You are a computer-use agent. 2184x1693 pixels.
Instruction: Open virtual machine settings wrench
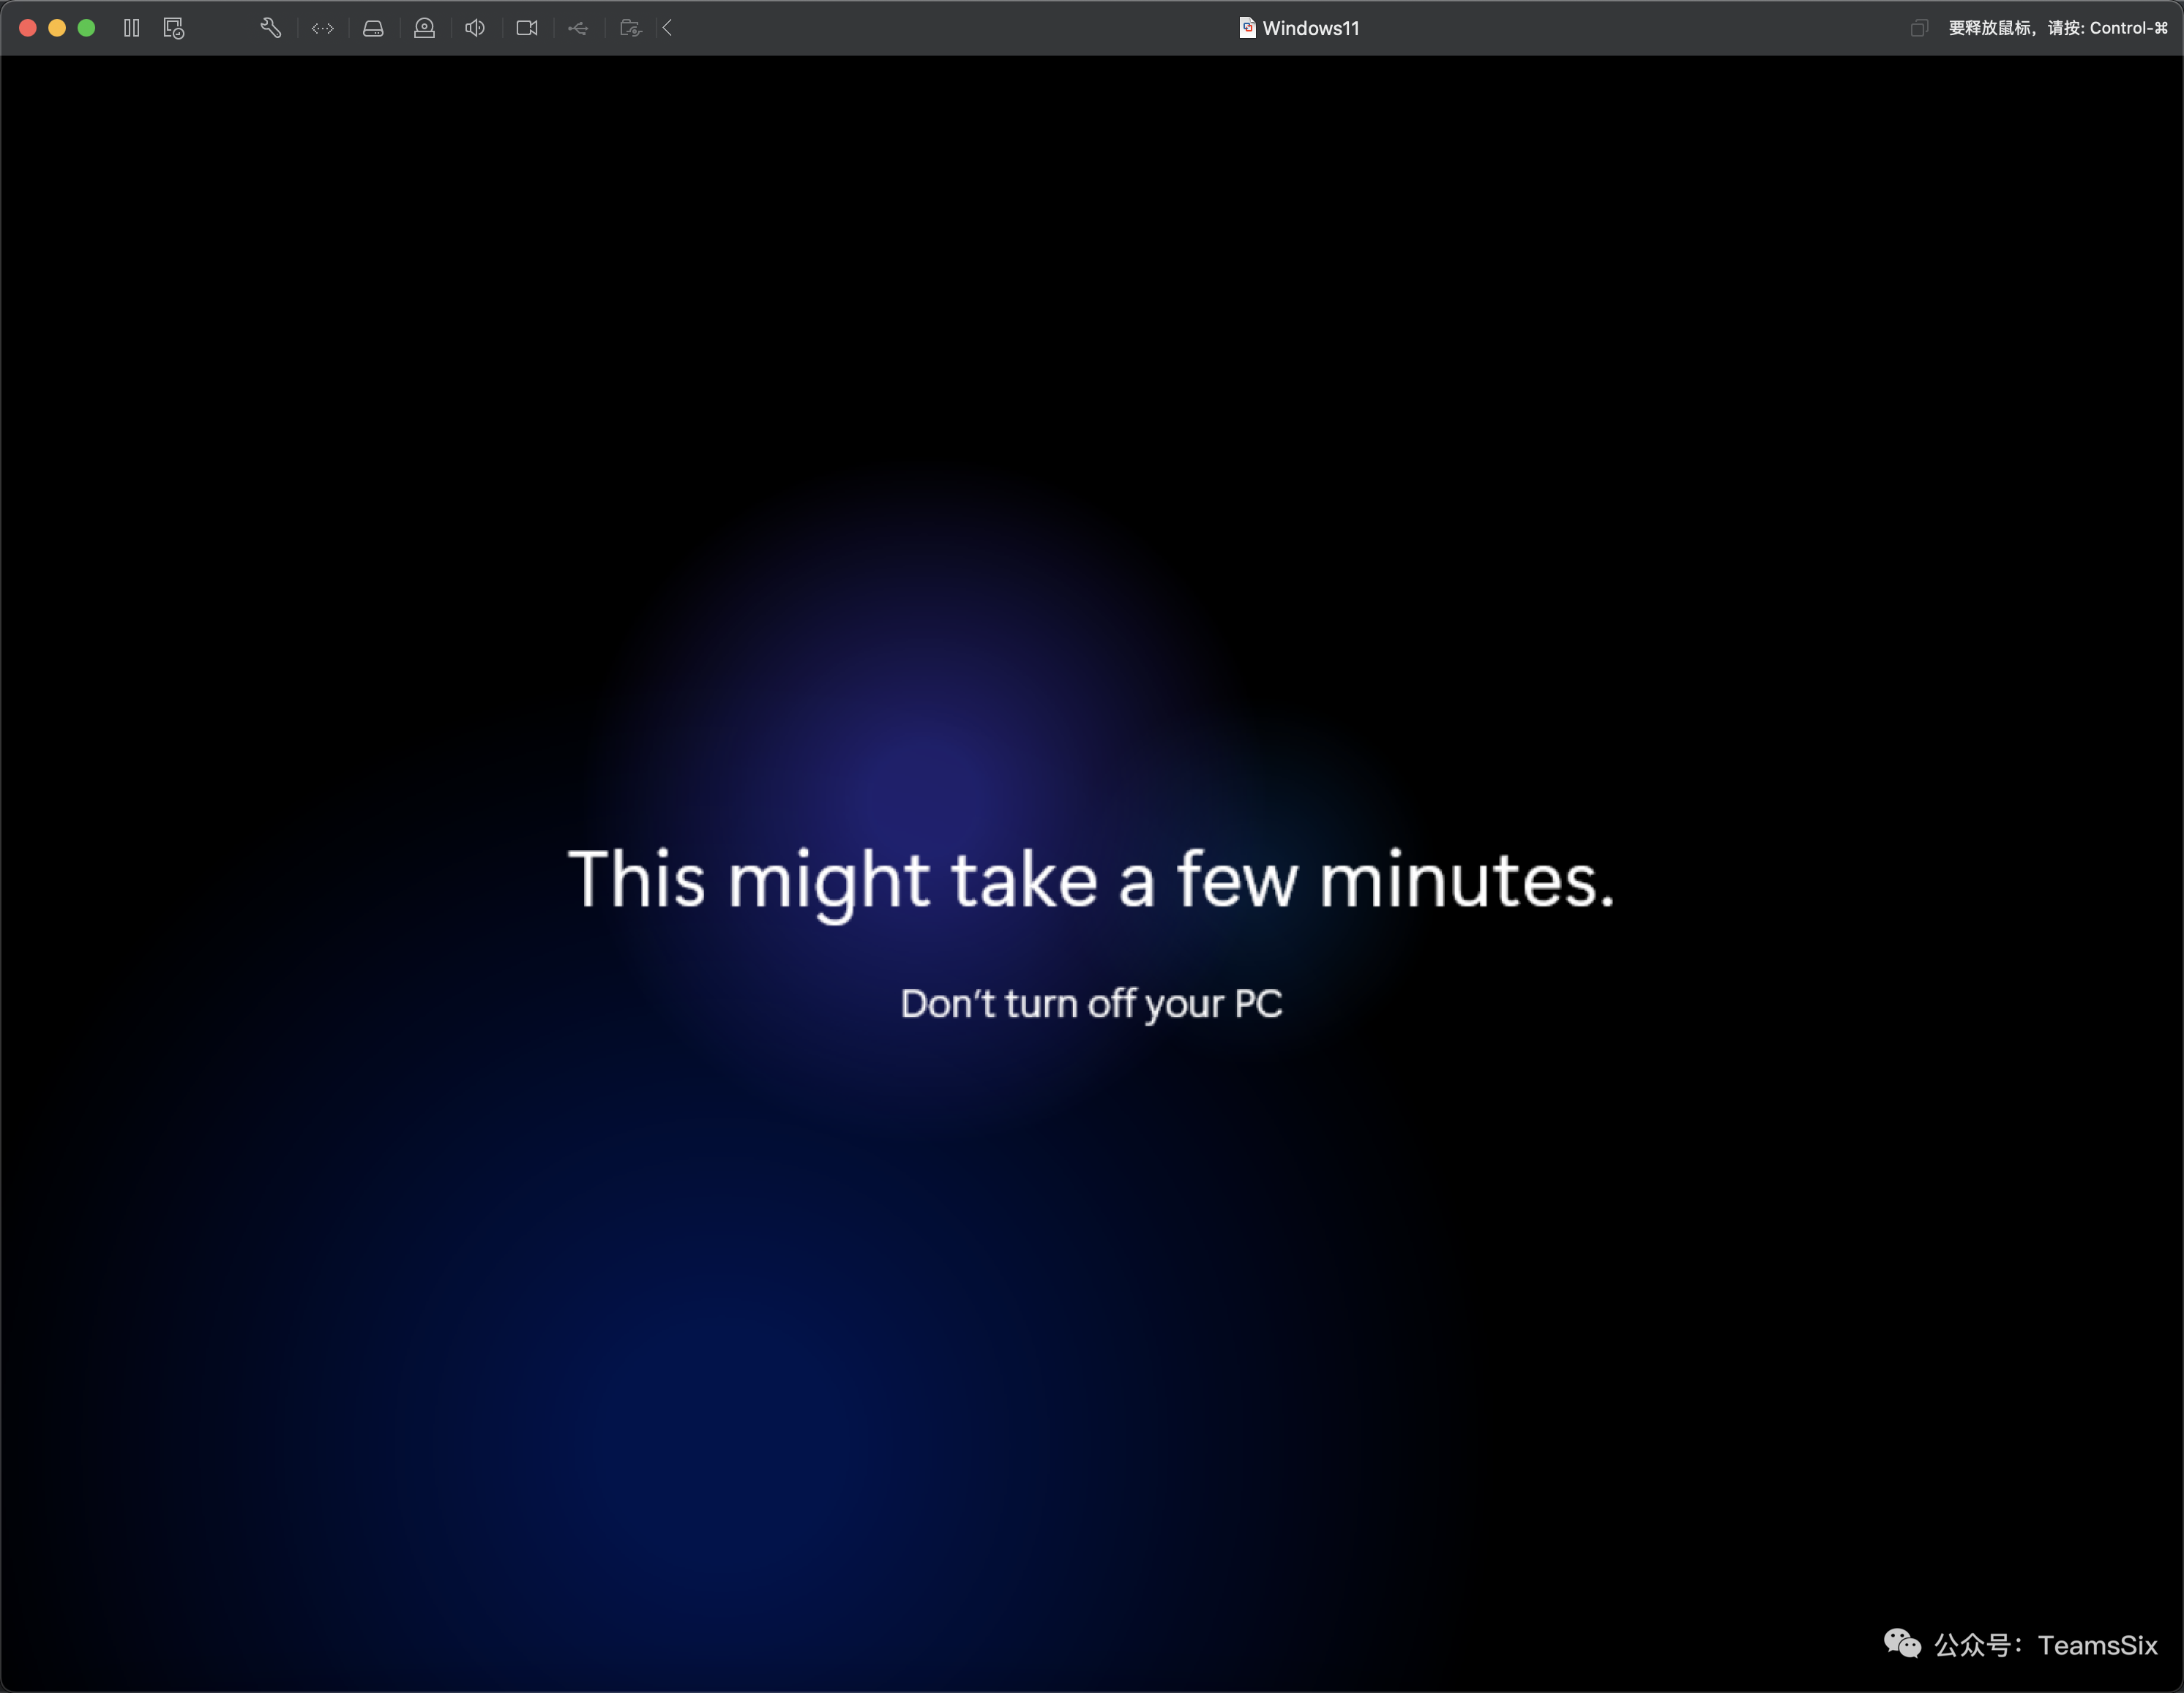(x=270, y=28)
